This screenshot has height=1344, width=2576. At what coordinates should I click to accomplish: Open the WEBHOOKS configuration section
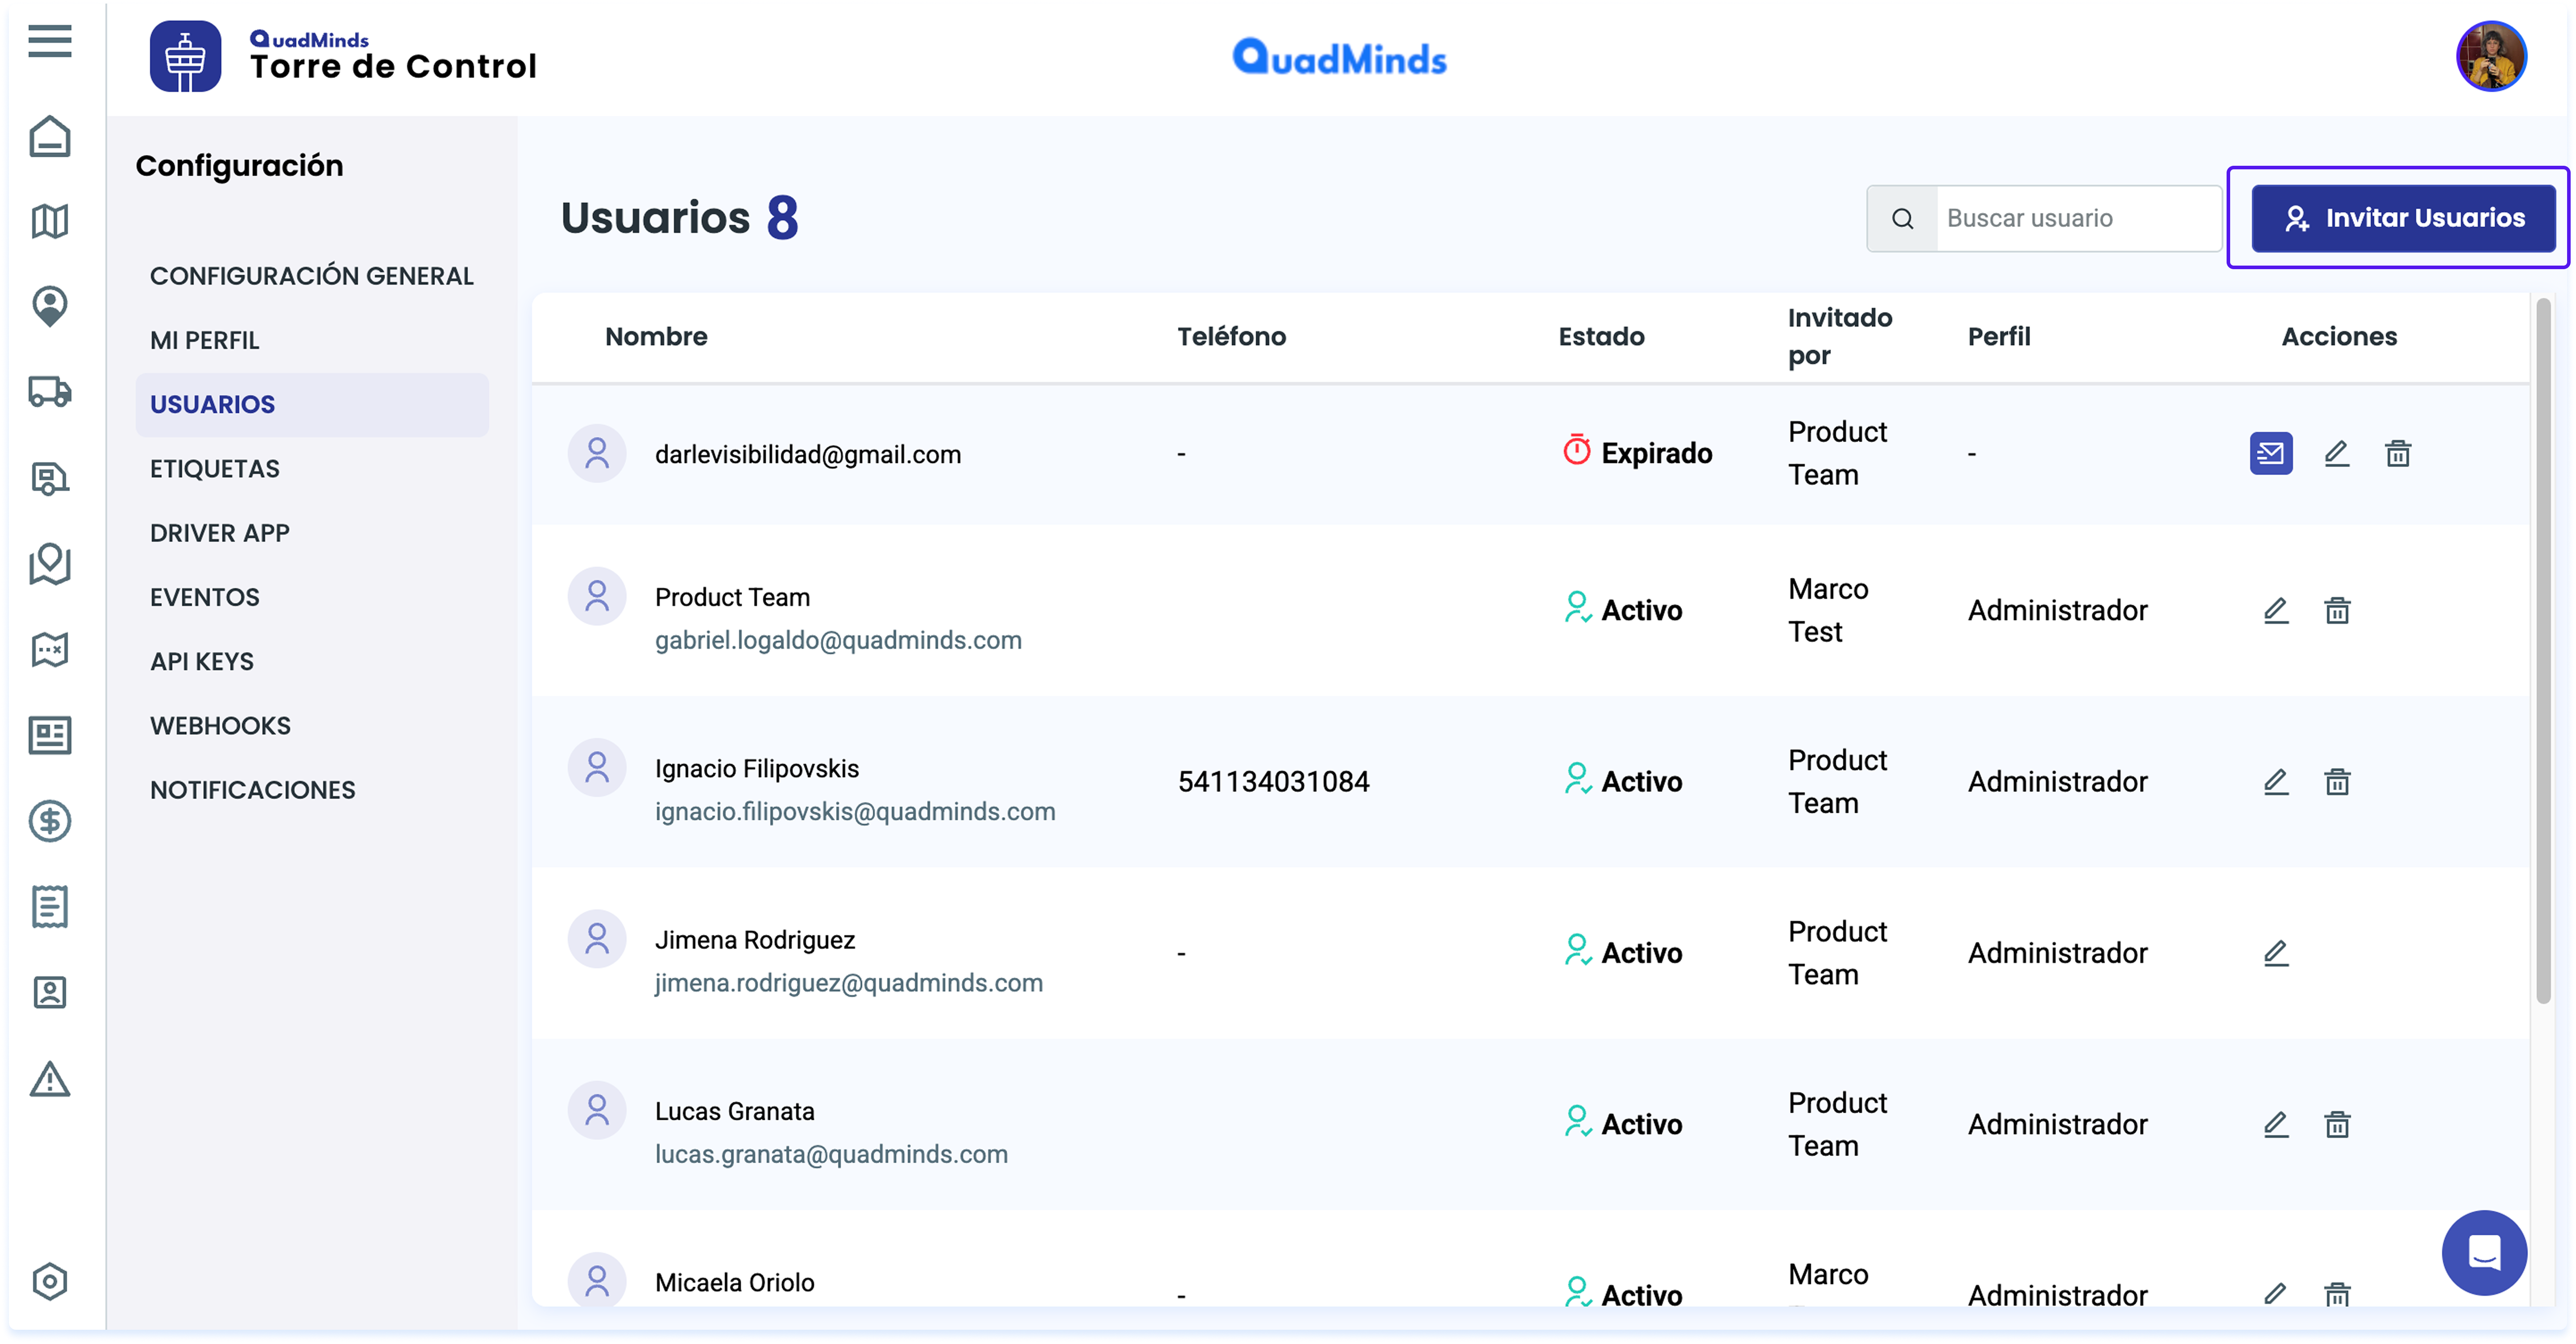(220, 725)
